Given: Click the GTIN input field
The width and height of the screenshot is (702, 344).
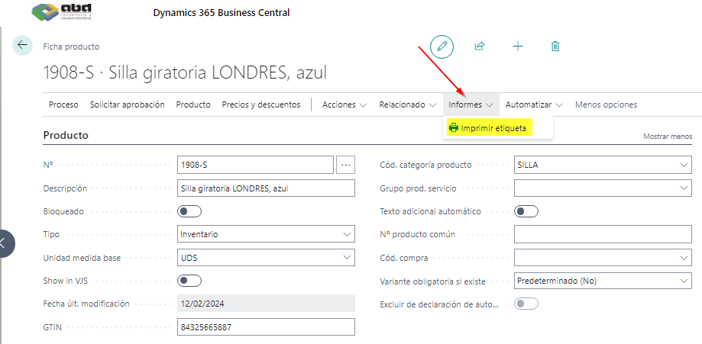Looking at the screenshot, I should (x=266, y=327).
